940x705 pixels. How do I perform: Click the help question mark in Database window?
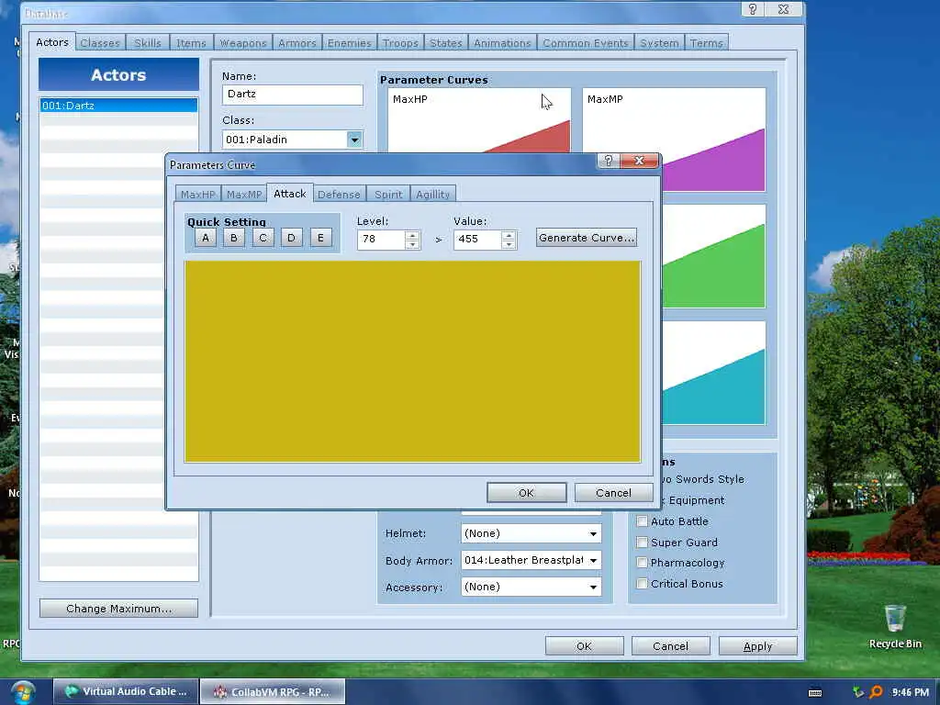point(752,9)
